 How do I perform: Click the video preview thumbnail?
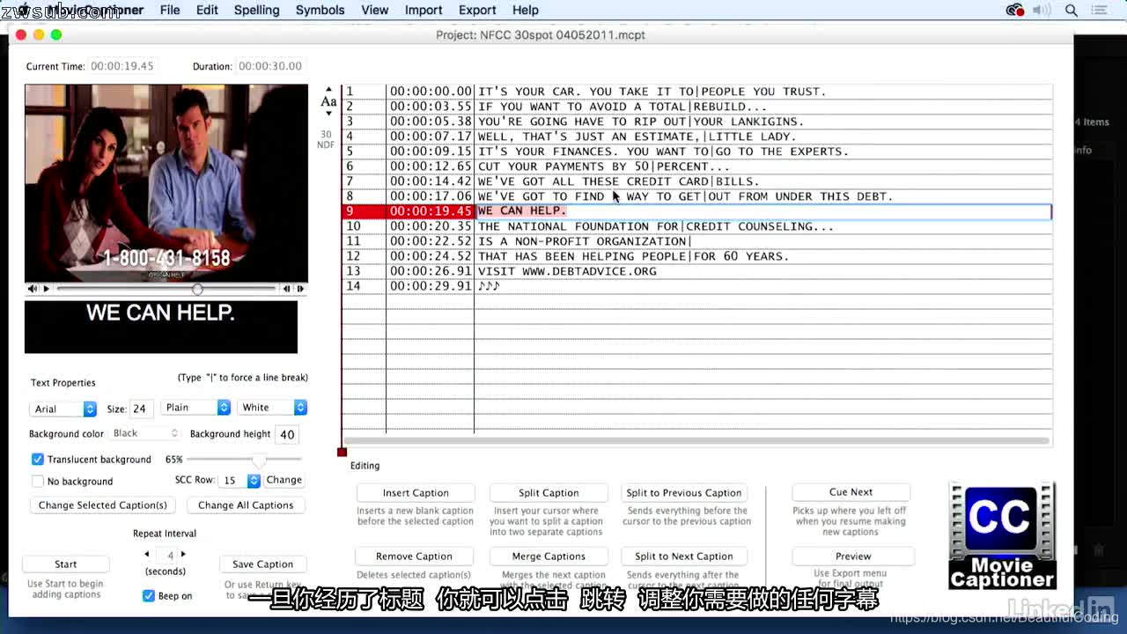pos(166,183)
